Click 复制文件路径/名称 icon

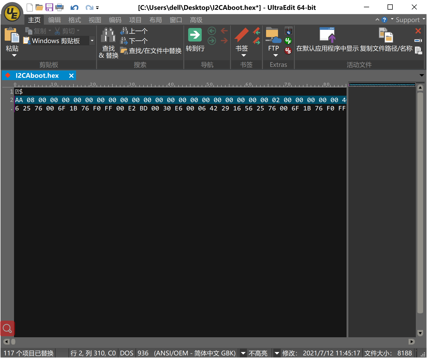click(386, 35)
